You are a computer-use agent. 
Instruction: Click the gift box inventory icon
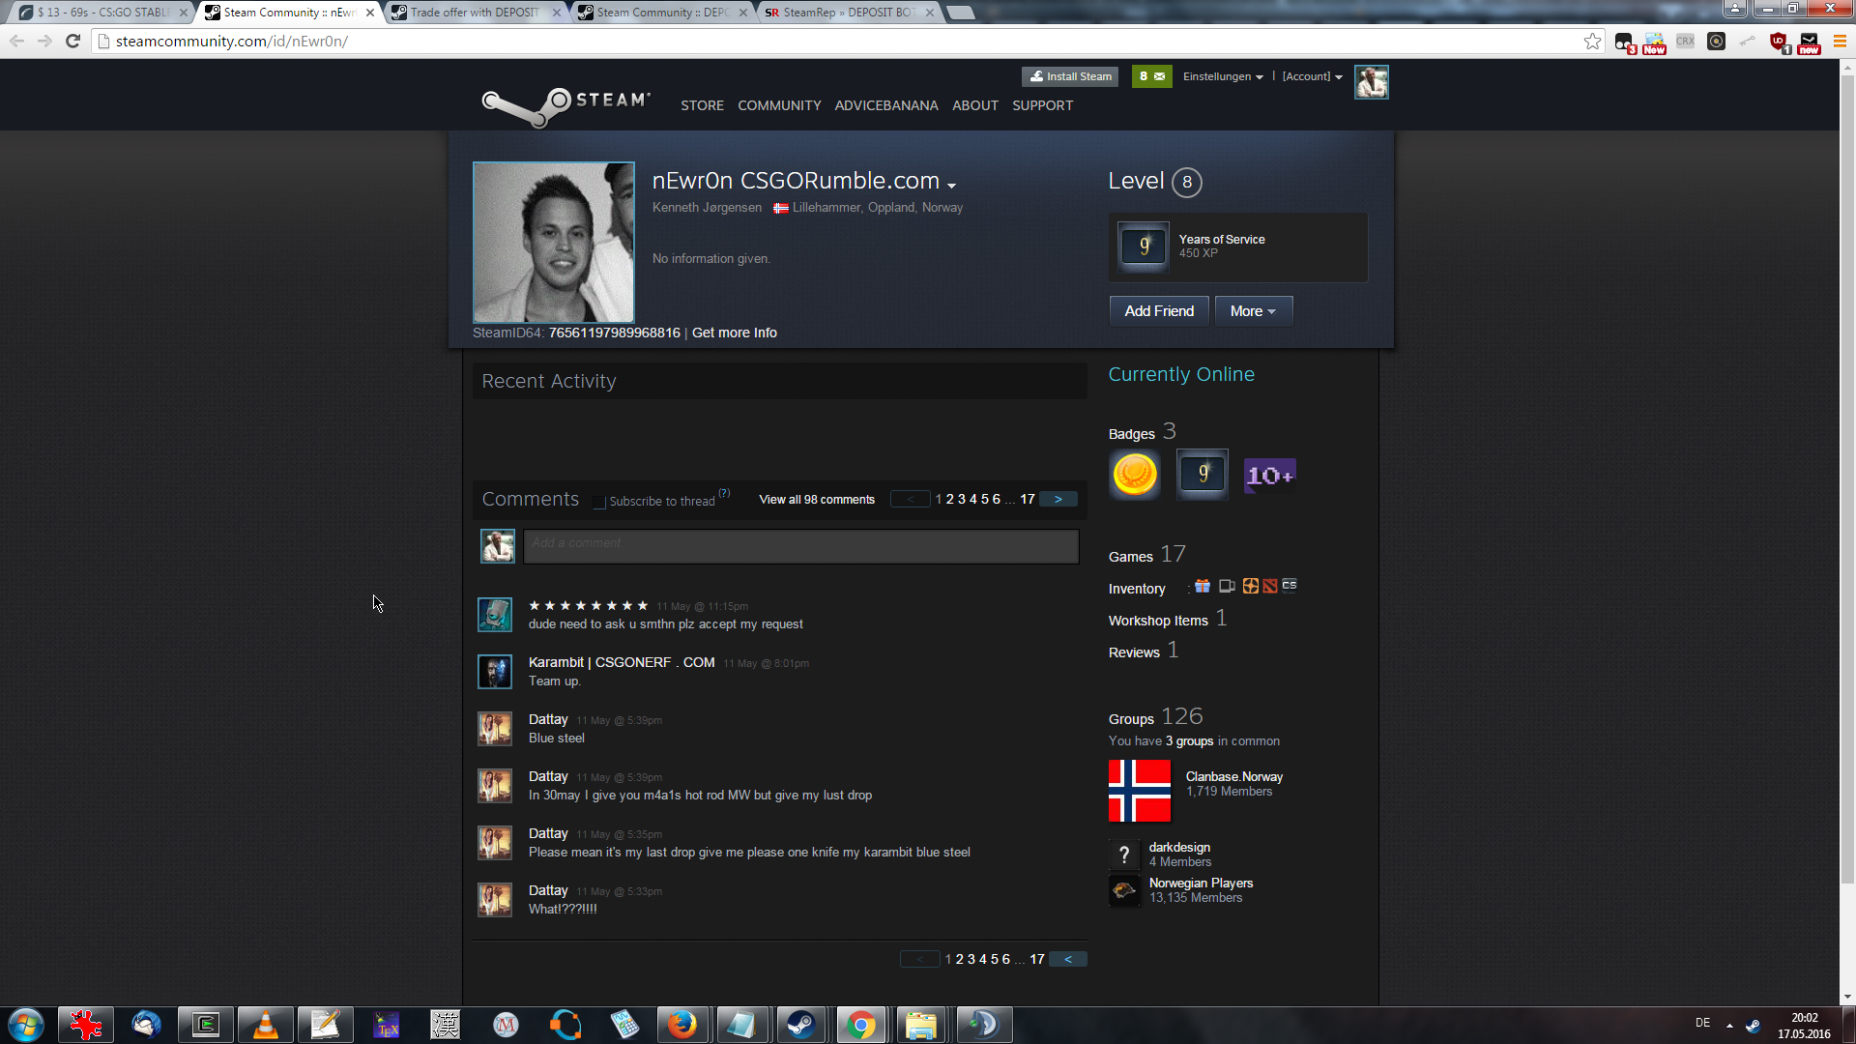[1203, 586]
